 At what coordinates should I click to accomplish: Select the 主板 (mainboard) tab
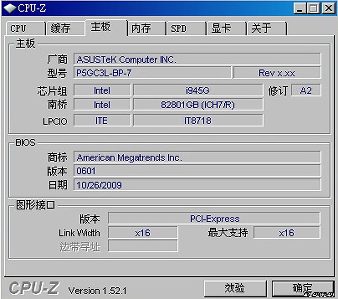pos(106,27)
